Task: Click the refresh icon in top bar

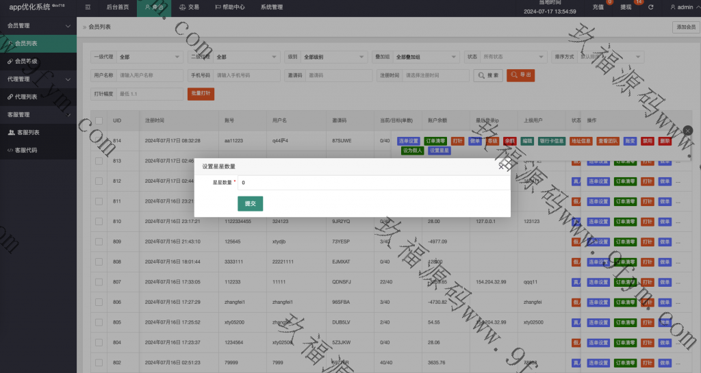Action: [x=650, y=7]
